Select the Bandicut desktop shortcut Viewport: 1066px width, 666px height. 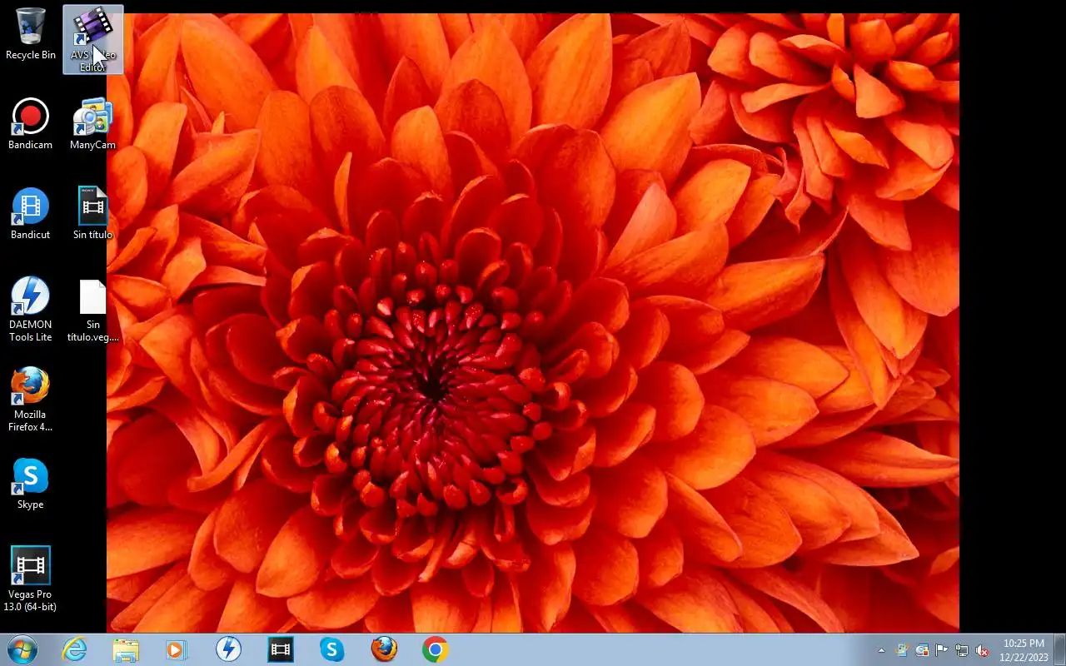pyautogui.click(x=31, y=214)
